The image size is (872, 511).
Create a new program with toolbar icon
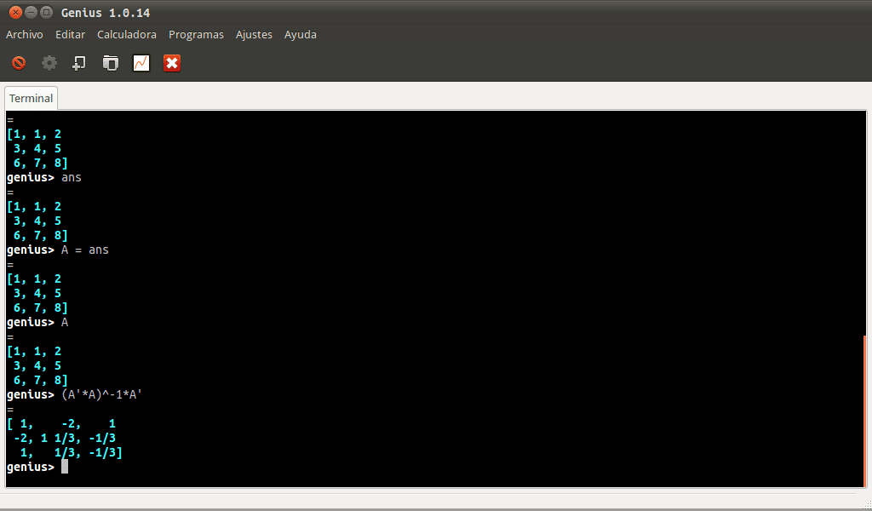(79, 63)
